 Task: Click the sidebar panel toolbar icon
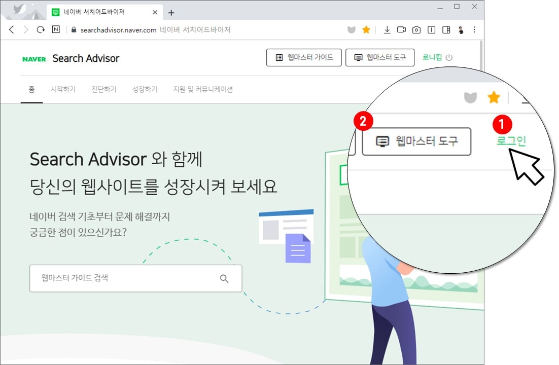[431, 30]
